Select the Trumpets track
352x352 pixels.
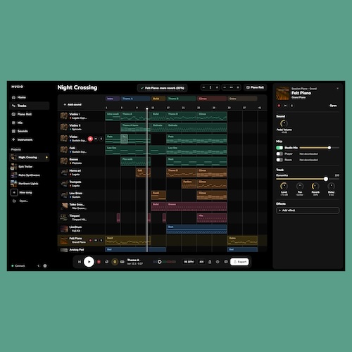point(81,184)
